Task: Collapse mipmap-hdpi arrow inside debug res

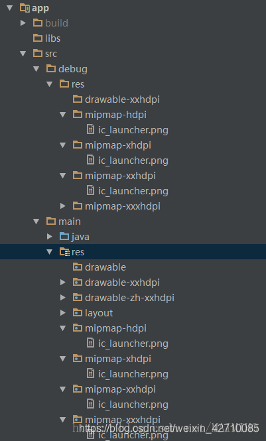Action: tap(63, 115)
